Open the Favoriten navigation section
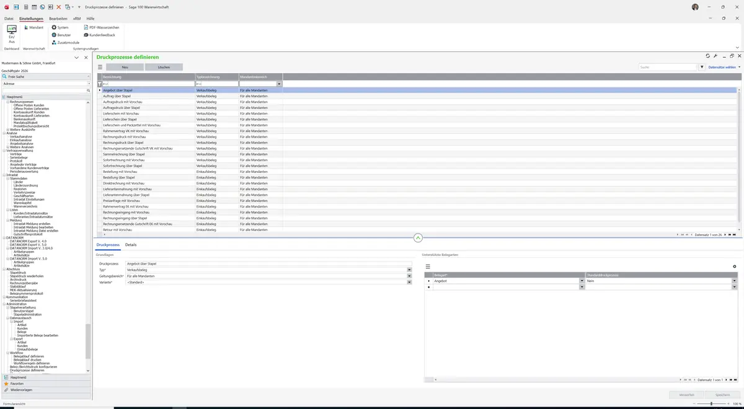 point(45,384)
